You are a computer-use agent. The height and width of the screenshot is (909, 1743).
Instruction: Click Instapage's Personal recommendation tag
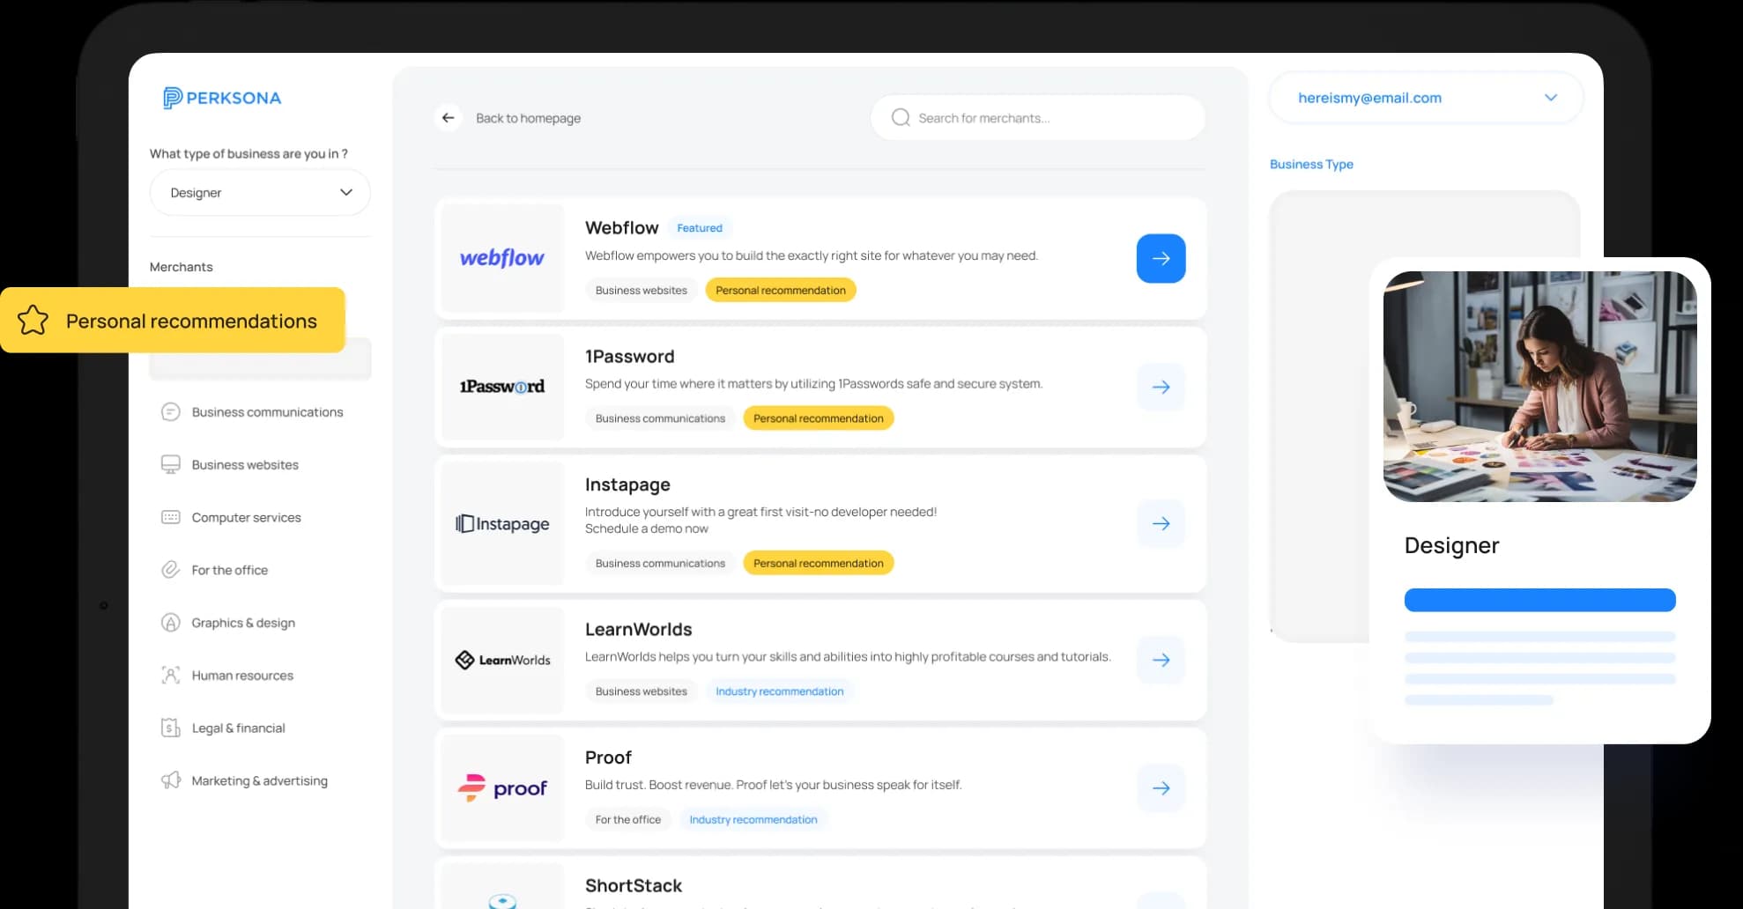(819, 563)
